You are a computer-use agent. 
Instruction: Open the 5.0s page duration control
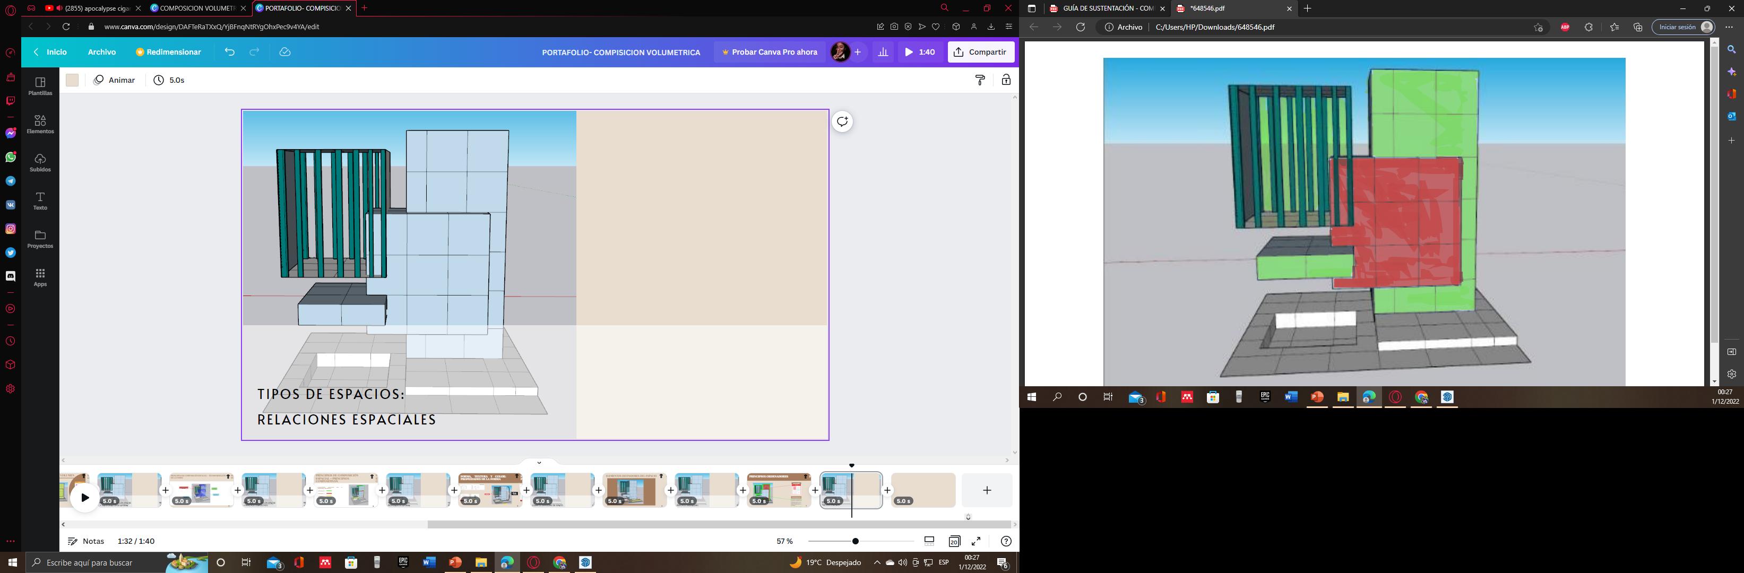[169, 80]
